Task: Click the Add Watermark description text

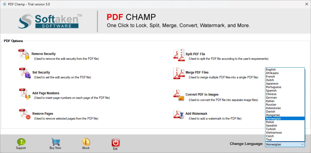Action: pyautogui.click(x=215, y=119)
